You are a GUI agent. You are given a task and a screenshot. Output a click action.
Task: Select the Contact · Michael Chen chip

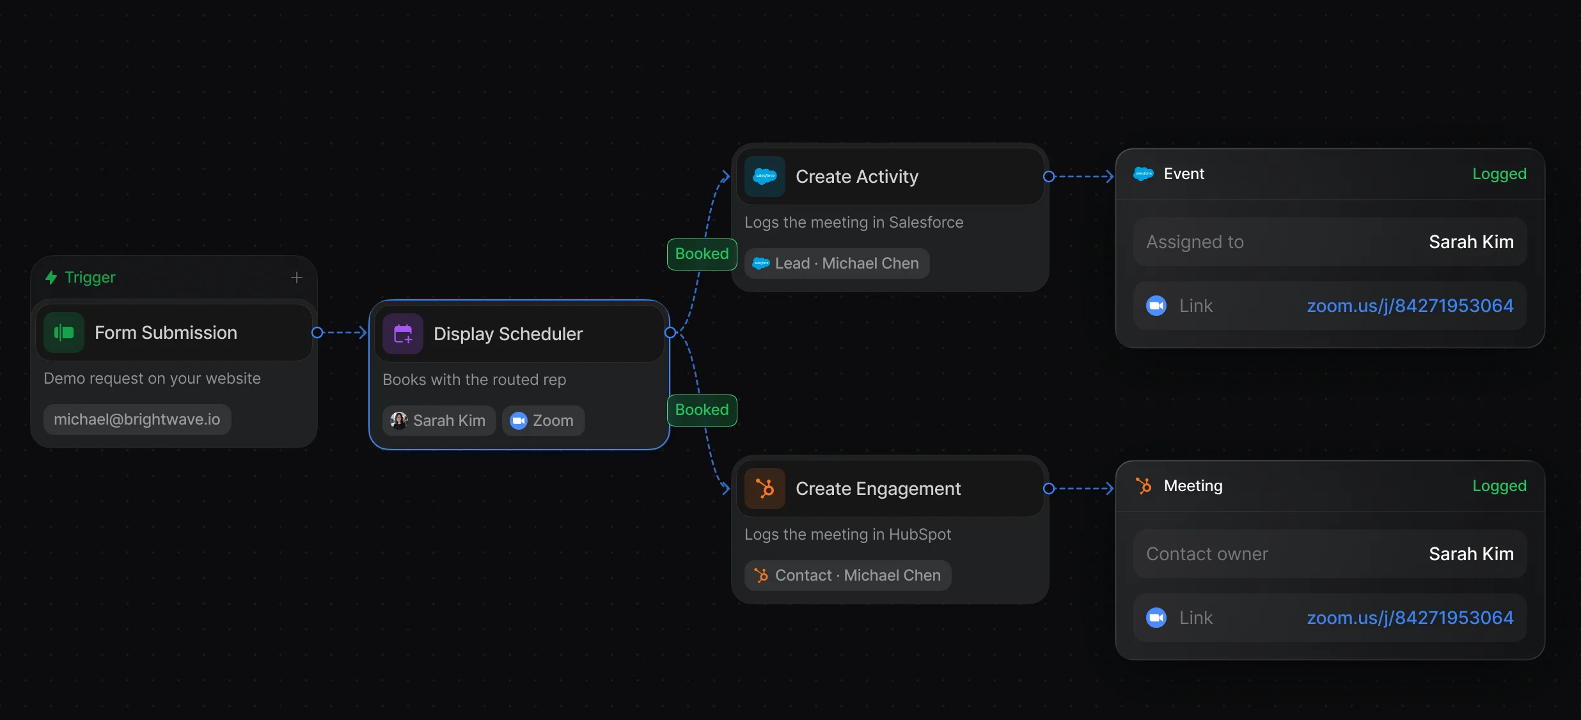click(x=847, y=575)
